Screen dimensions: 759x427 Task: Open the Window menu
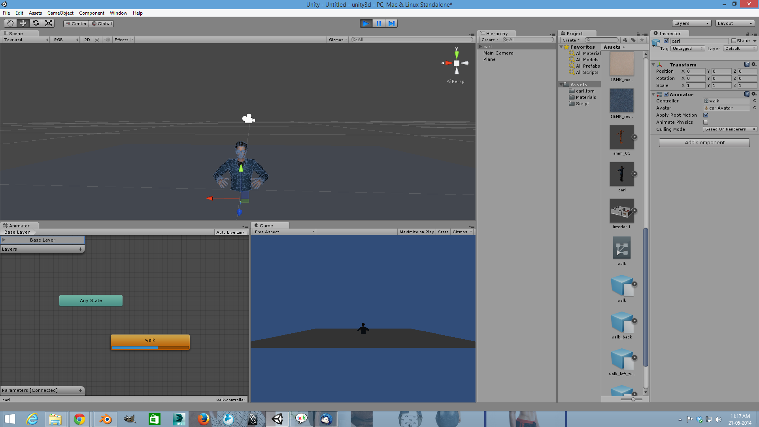coord(119,13)
